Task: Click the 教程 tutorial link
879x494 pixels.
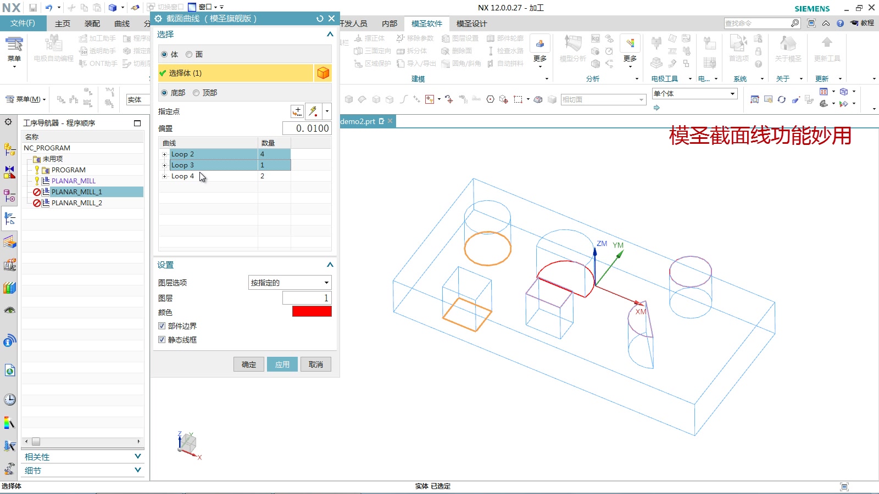Action: [x=863, y=23]
